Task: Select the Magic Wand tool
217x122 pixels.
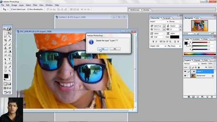Action: (x=9, y=37)
